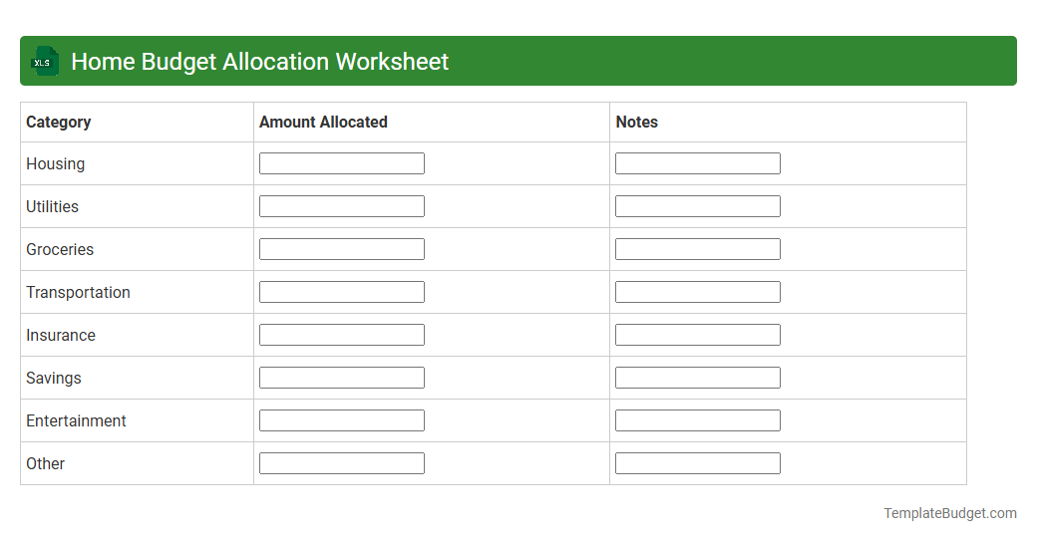Viewport: 1037px width, 542px height.
Task: Click the Home Budget Allocation Worksheet title
Action: (260, 62)
